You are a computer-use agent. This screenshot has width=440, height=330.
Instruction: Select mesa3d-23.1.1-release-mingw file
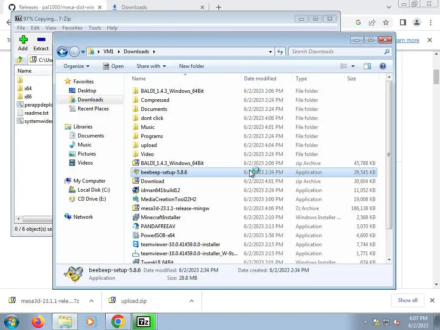click(175, 208)
